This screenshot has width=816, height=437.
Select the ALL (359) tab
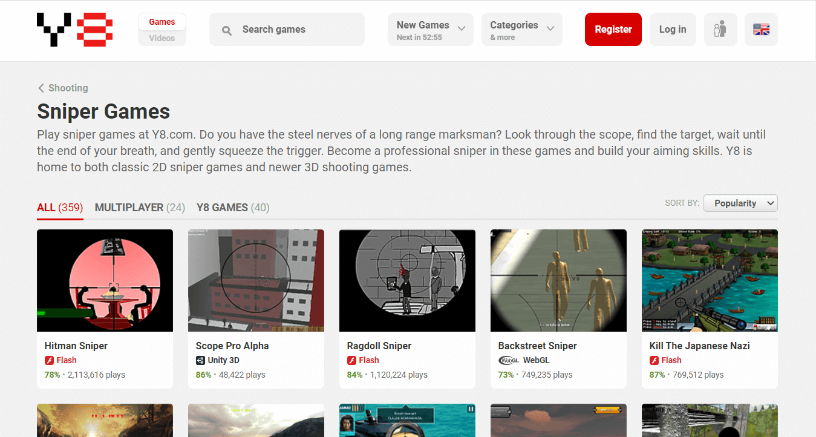click(60, 208)
